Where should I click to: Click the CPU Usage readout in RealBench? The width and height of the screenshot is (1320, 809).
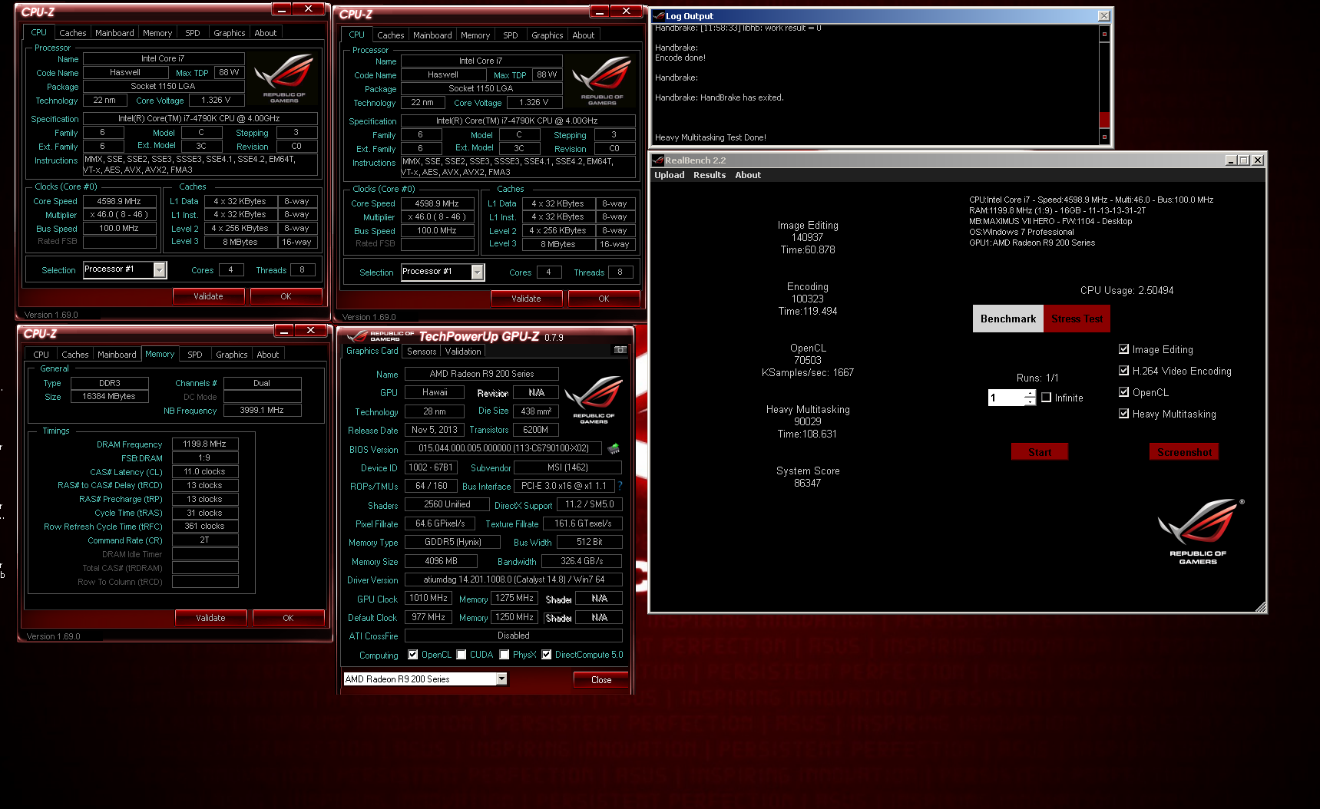(x=1126, y=290)
